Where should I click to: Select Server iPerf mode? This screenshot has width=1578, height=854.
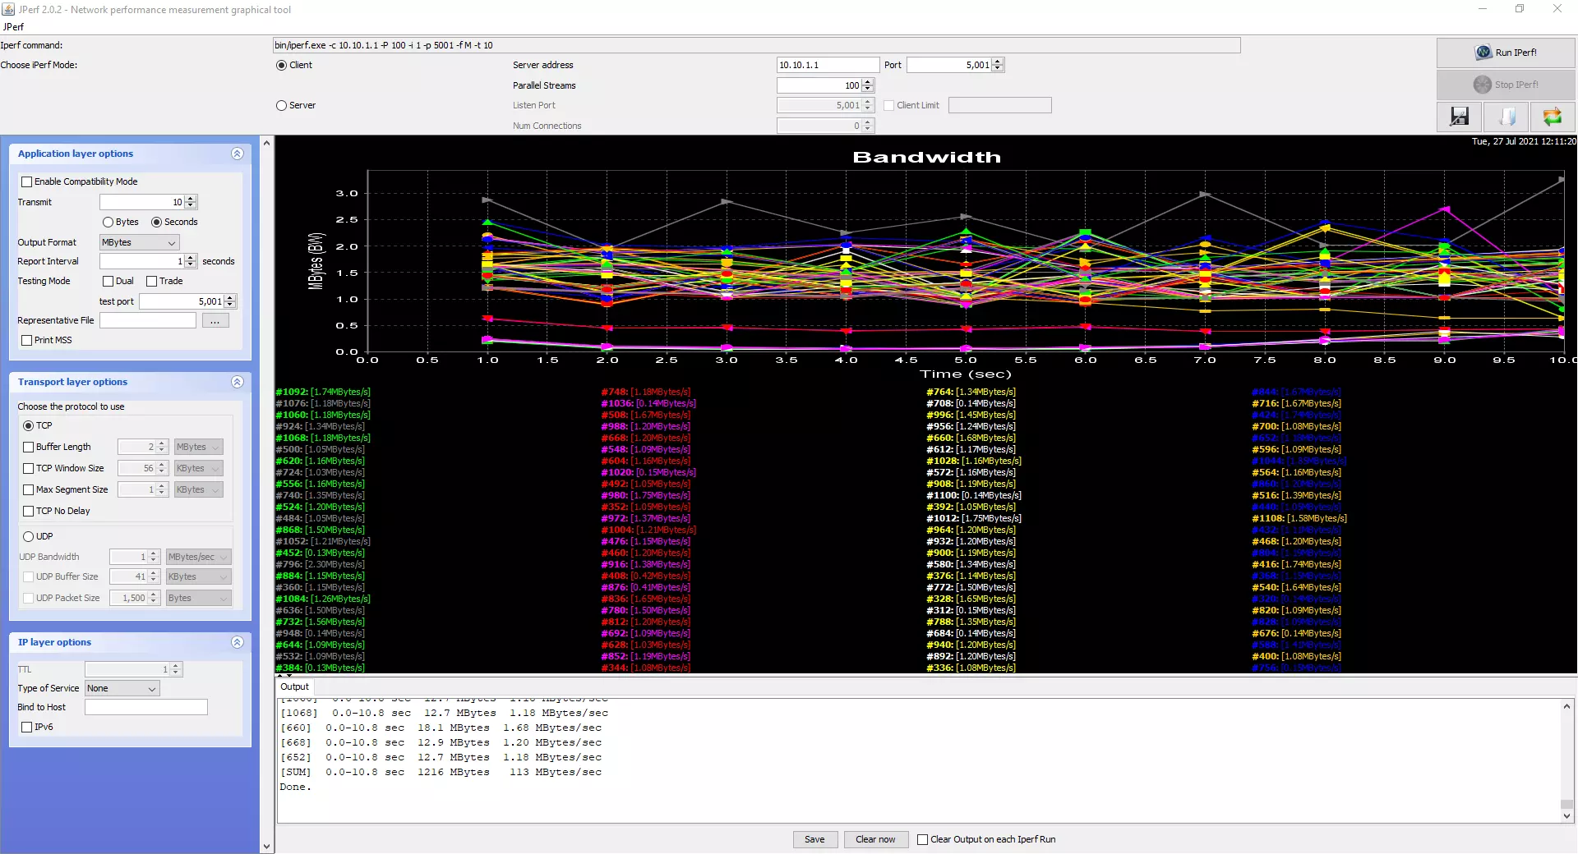coord(282,105)
